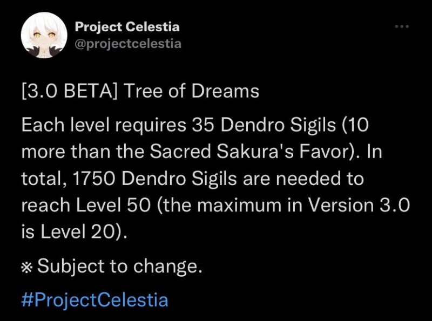Open the #ProjectCelestia hashtag

pyautogui.click(x=94, y=299)
